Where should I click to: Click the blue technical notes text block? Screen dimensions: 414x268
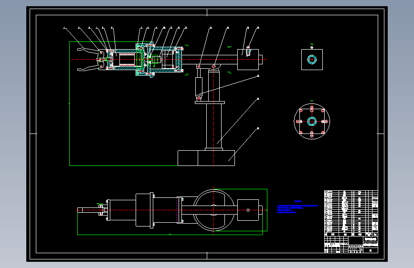[x=297, y=207]
